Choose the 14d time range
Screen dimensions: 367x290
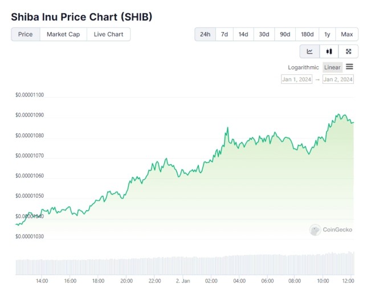tap(243, 34)
